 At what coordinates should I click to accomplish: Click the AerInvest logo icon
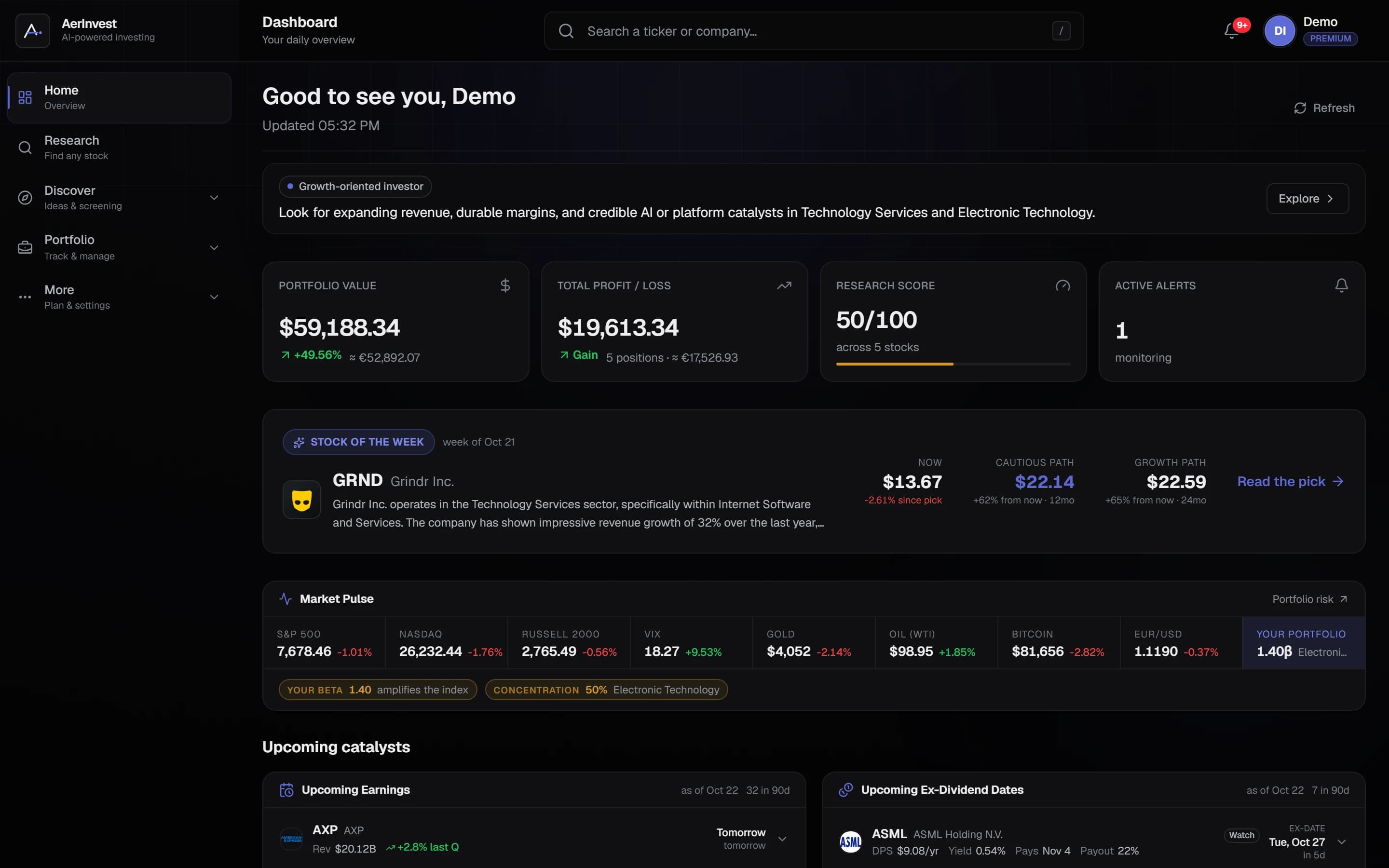(x=33, y=30)
